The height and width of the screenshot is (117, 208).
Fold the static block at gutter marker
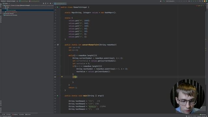click(60, 18)
